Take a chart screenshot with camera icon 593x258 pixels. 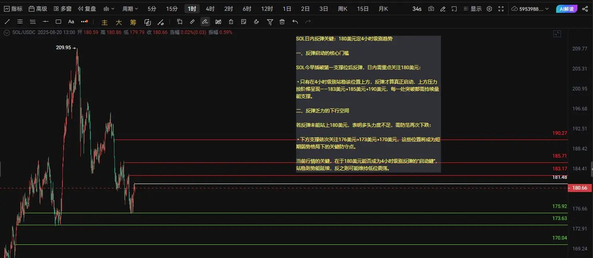431,8
